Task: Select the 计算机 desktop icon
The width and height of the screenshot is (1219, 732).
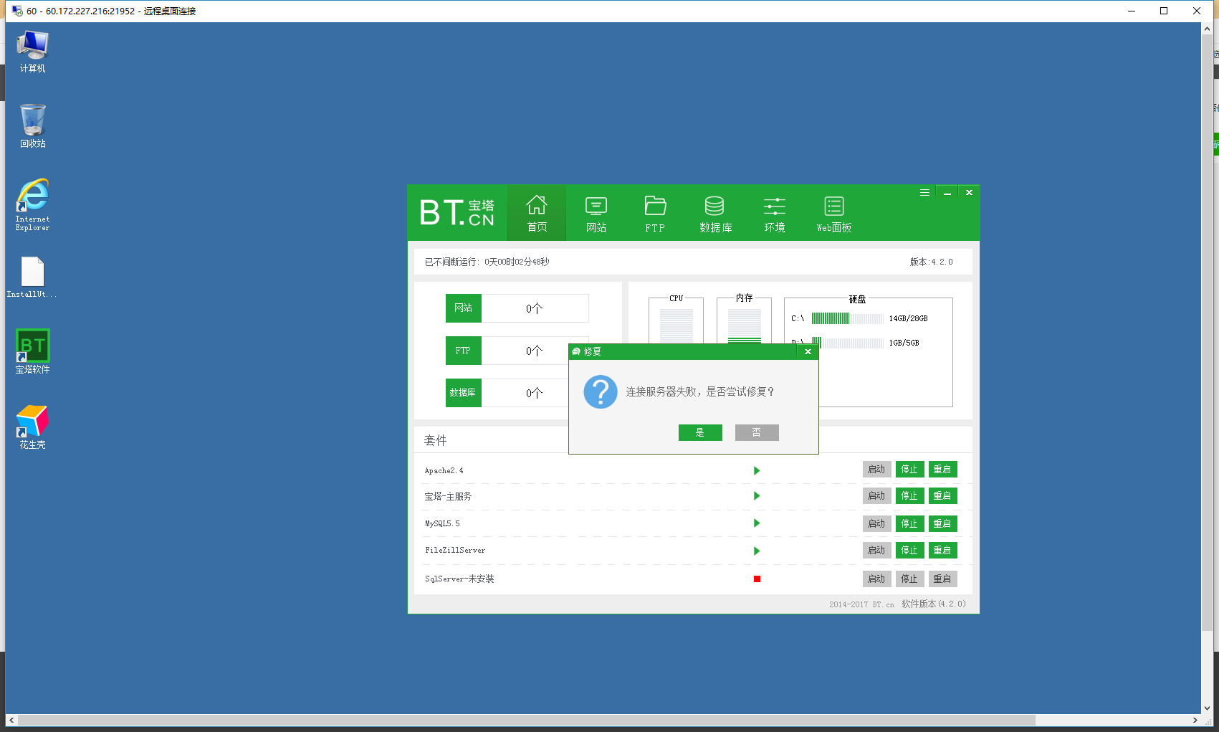Action: 32,52
